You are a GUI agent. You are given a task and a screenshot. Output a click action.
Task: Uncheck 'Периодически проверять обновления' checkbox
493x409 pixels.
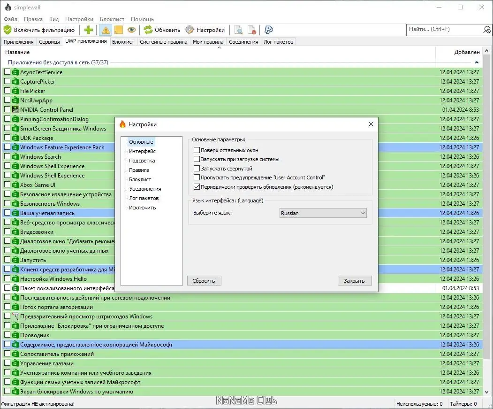click(197, 187)
